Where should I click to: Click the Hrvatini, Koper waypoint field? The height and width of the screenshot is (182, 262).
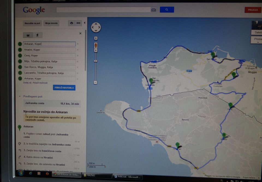pos(49,50)
